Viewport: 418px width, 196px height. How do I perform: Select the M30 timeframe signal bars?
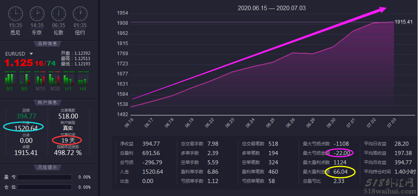pos(55,78)
